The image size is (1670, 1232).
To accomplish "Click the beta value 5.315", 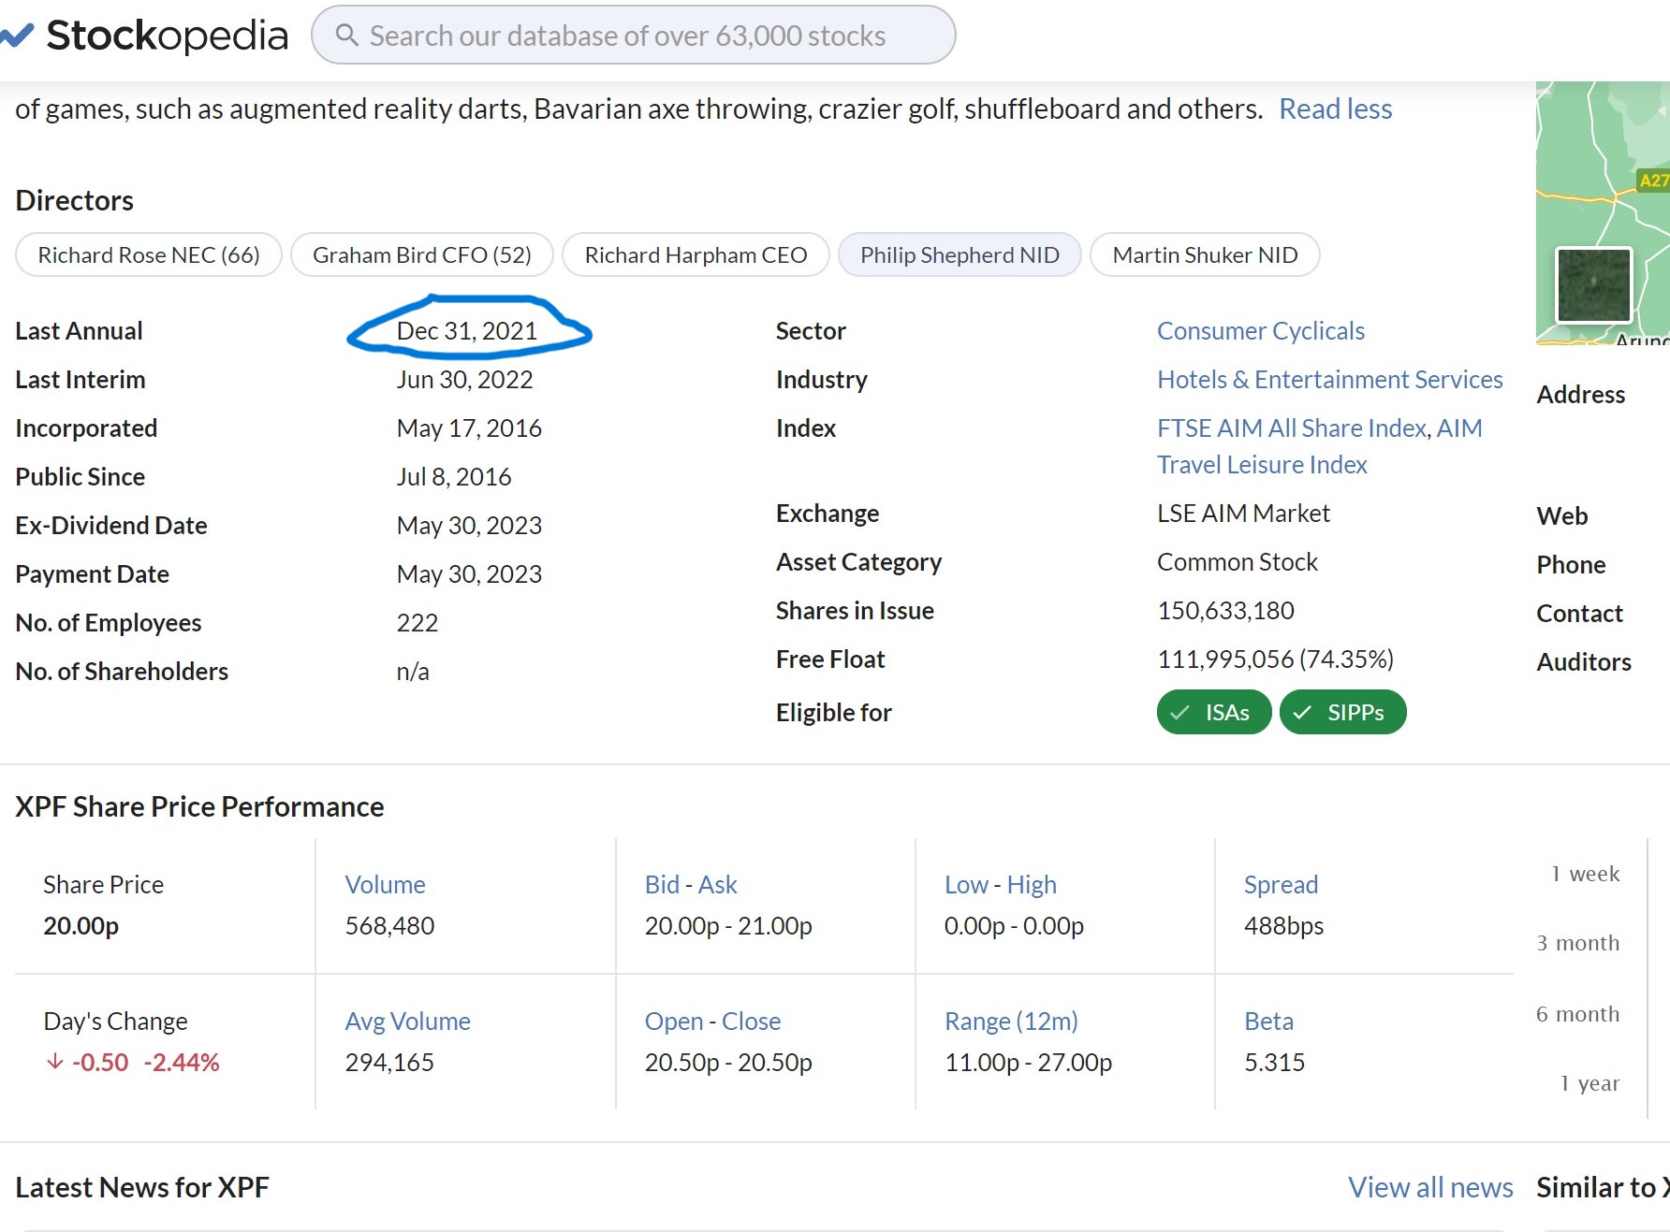I will point(1274,1062).
